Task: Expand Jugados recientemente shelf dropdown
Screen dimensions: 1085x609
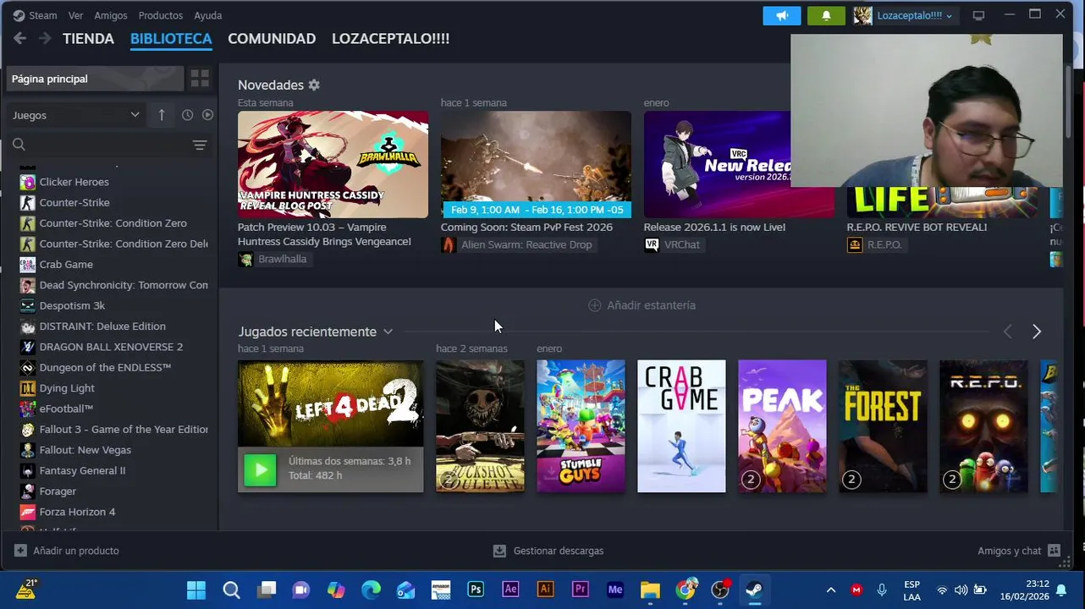Action: pos(388,332)
